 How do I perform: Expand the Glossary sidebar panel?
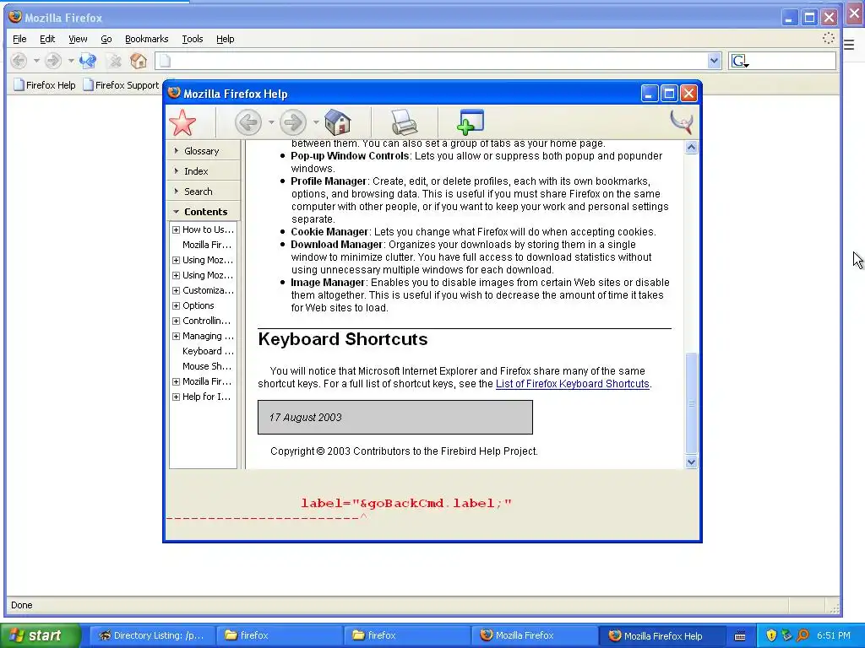click(x=204, y=151)
